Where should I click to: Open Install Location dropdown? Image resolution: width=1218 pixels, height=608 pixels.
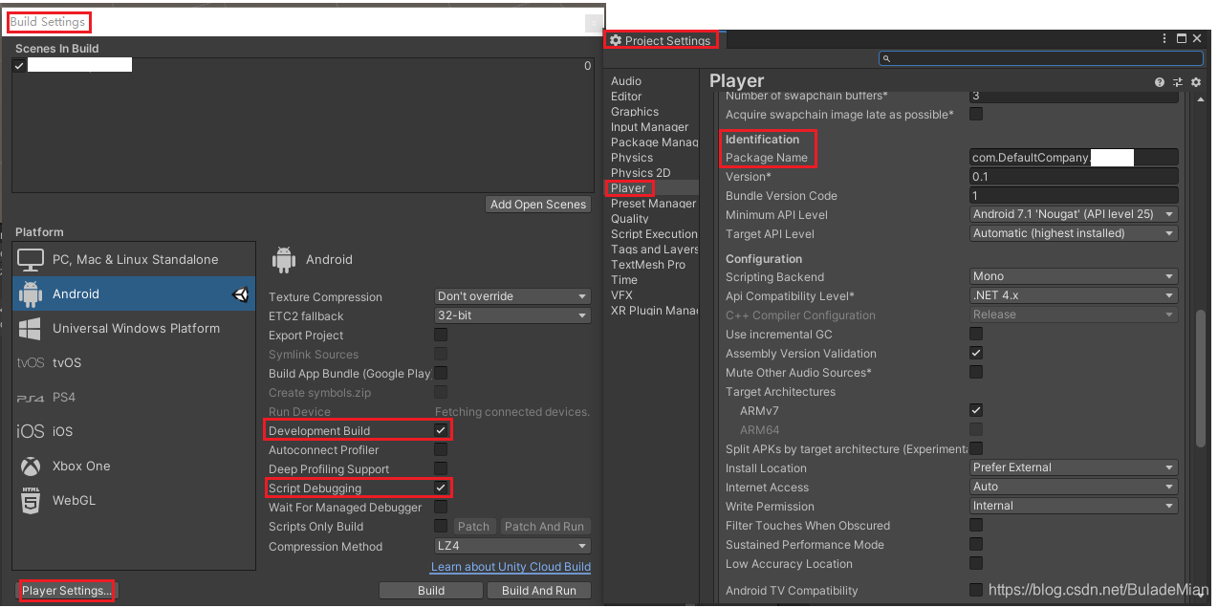pos(1074,467)
